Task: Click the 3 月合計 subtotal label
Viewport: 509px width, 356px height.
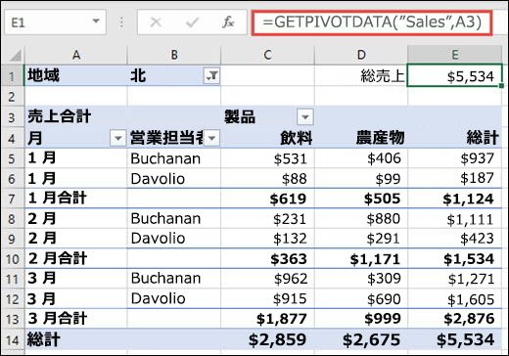Action: tap(76, 319)
